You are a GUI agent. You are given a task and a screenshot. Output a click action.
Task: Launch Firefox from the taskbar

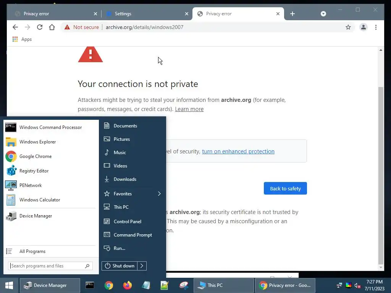128,285
